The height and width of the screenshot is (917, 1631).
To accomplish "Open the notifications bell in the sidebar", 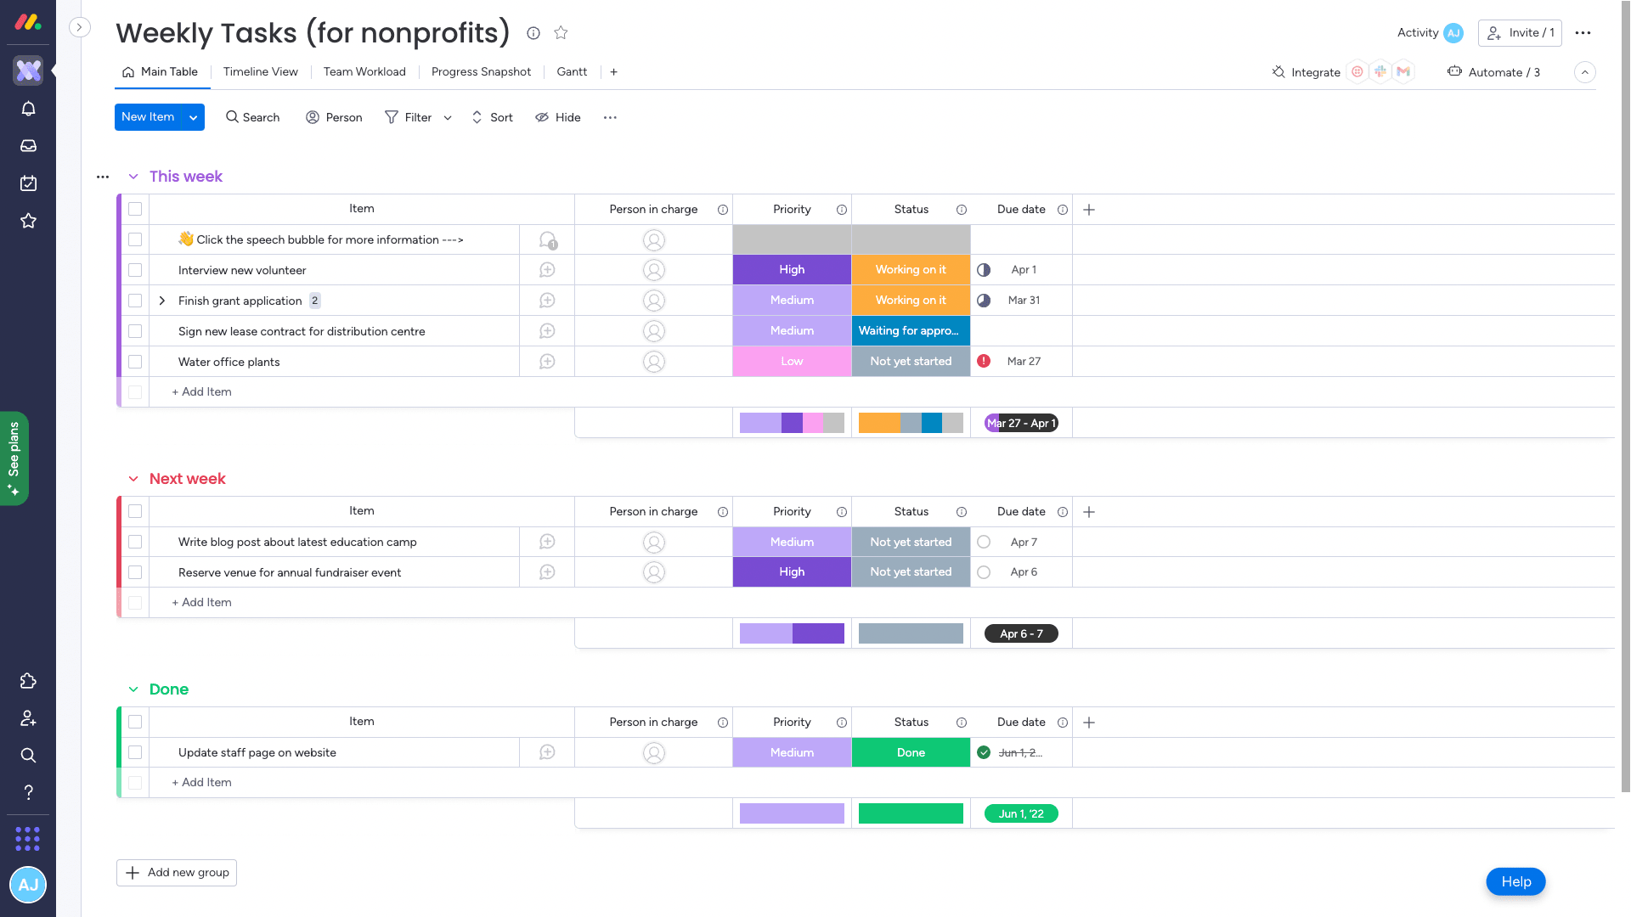I will [x=28, y=109].
